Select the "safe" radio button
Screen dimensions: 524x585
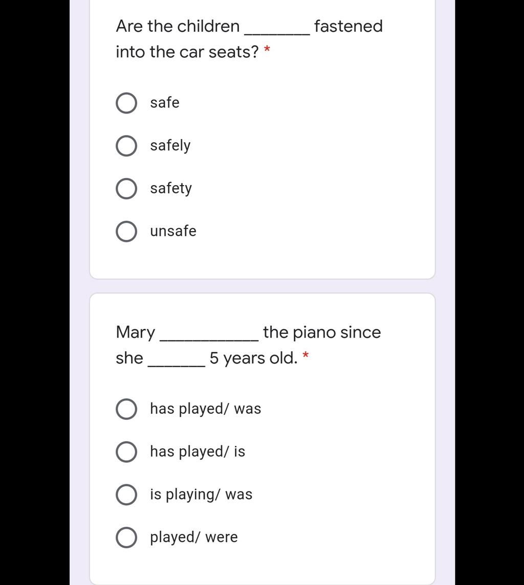point(126,103)
